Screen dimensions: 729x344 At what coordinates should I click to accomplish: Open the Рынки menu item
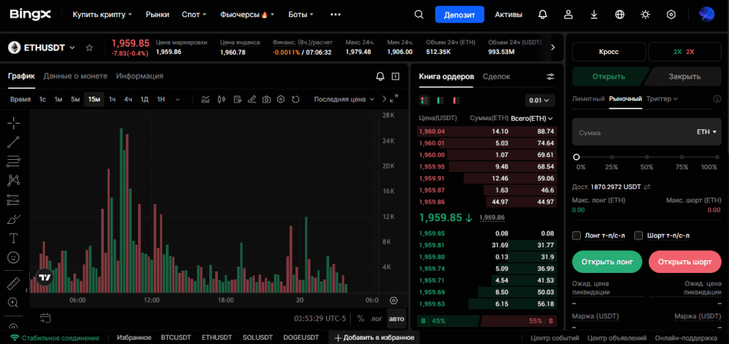157,14
